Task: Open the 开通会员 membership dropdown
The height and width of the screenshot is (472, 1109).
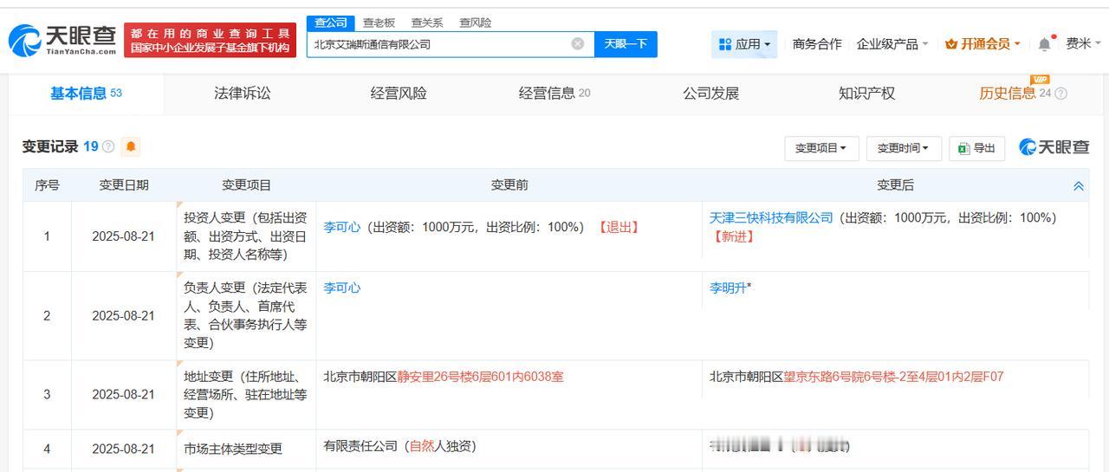Action: [x=983, y=43]
